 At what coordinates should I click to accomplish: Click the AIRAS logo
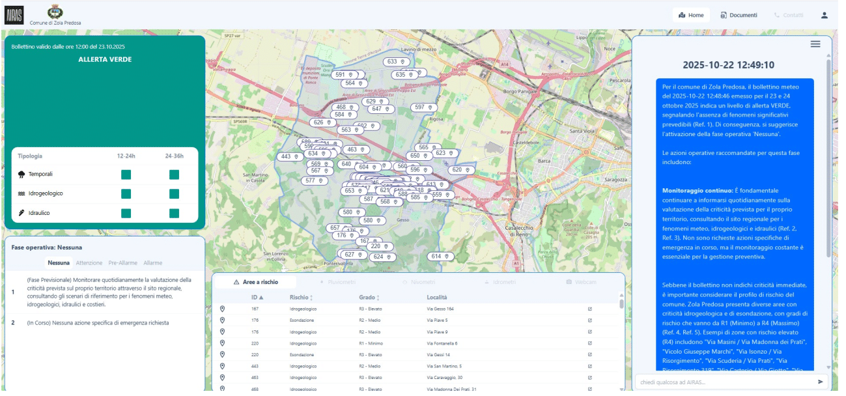14,14
